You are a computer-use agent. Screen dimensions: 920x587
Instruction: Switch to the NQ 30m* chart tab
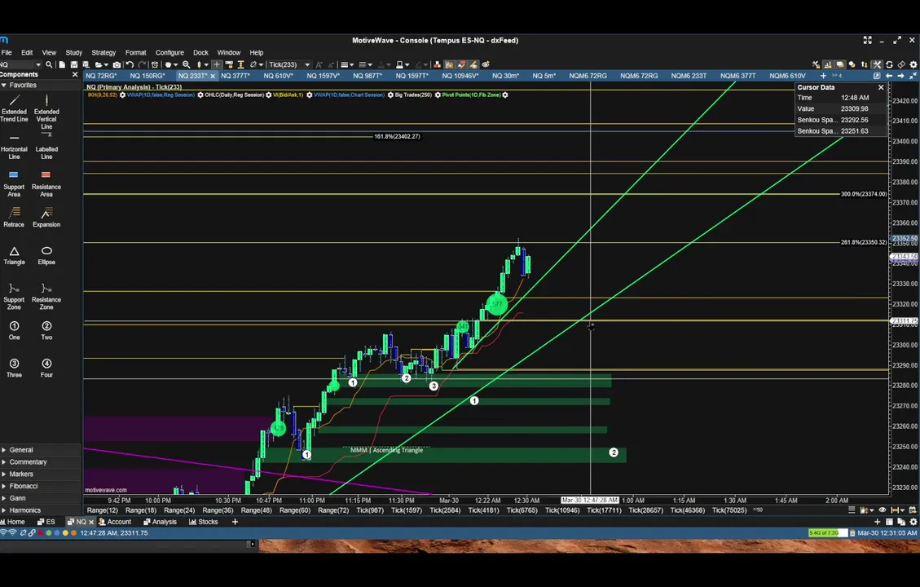pyautogui.click(x=506, y=76)
